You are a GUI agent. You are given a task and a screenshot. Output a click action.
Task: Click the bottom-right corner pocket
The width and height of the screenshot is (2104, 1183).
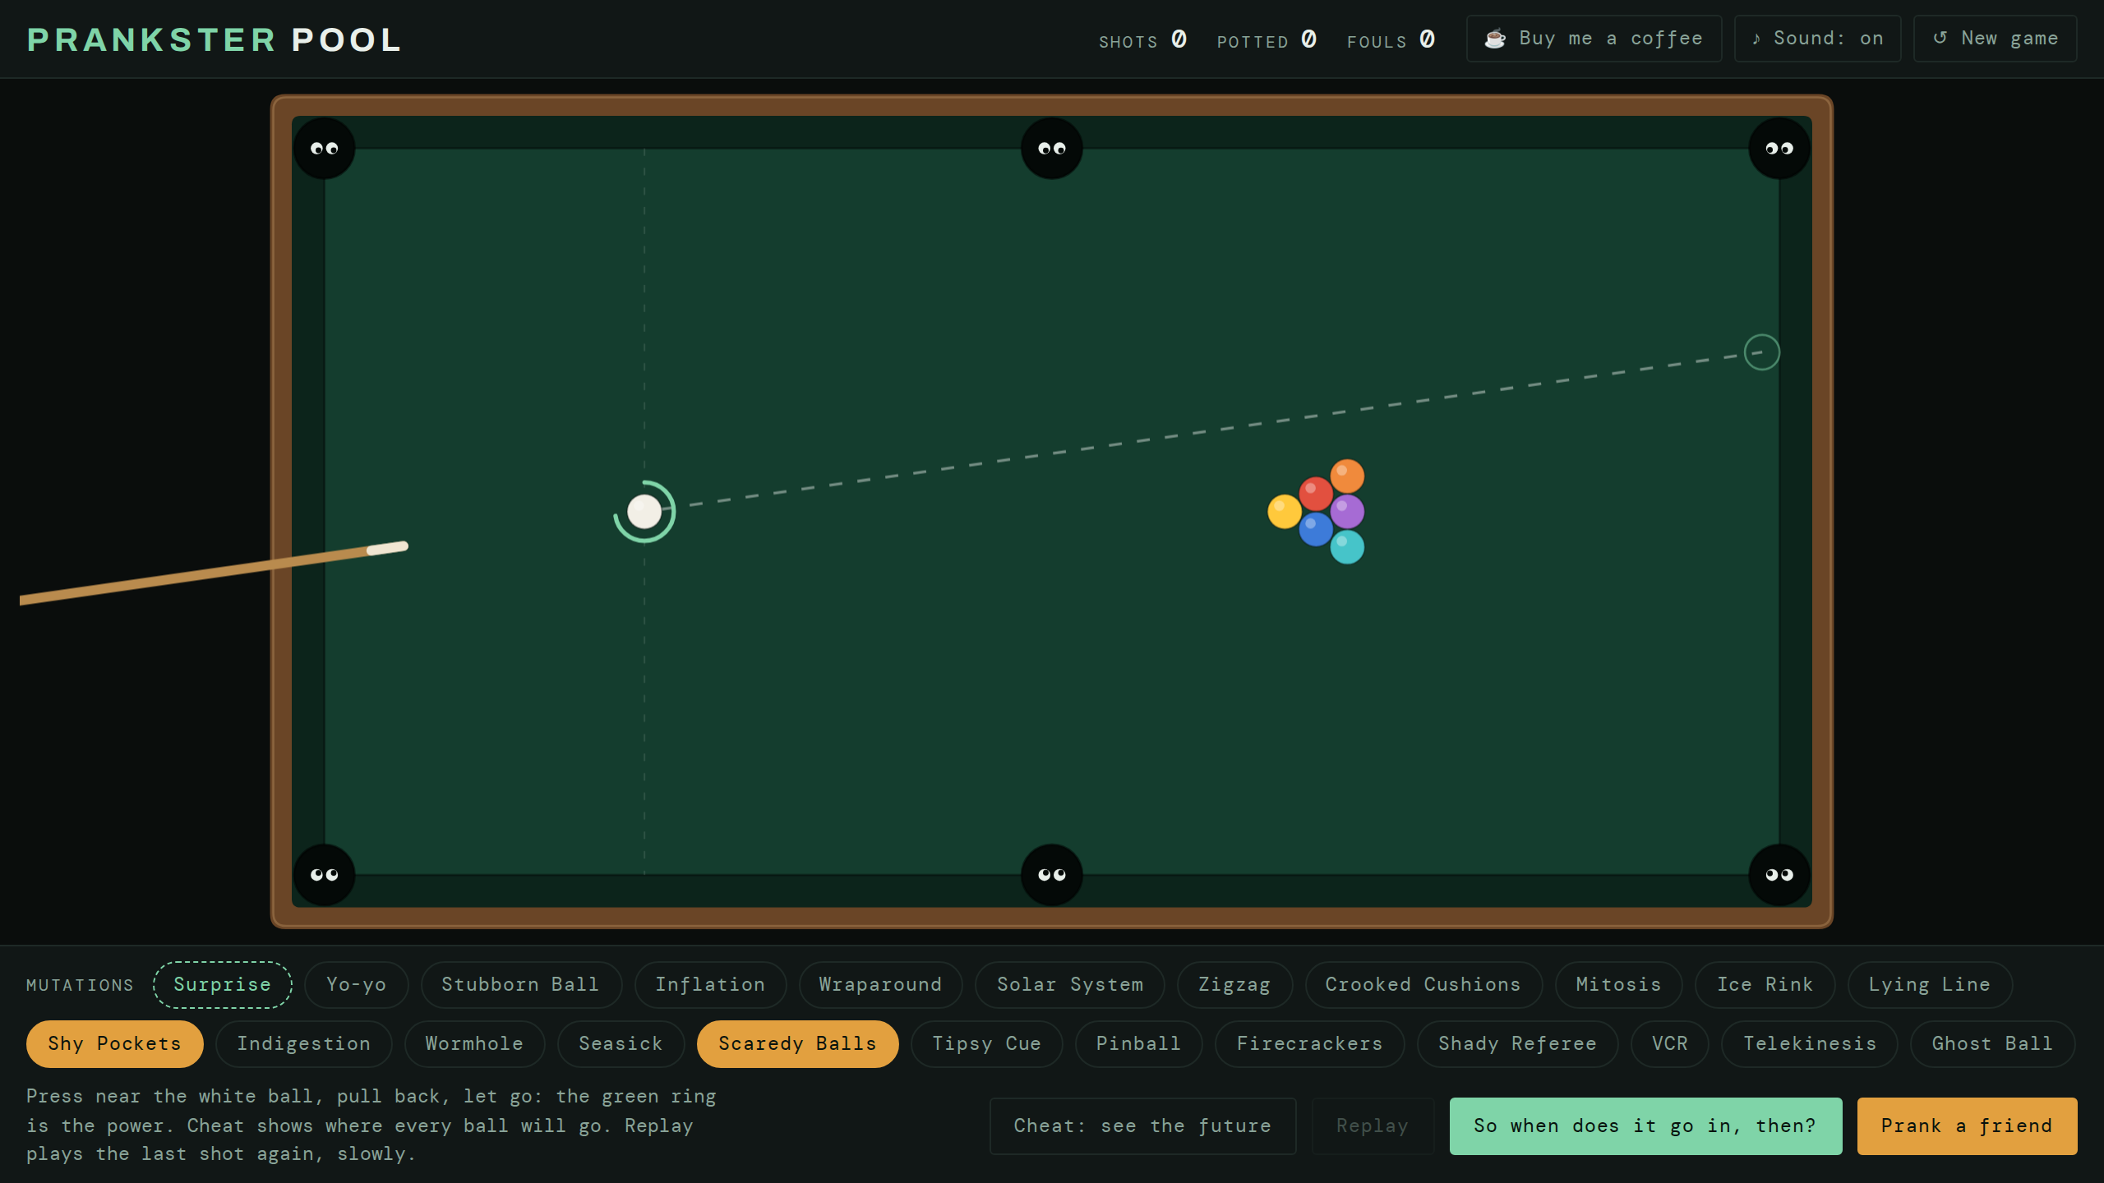pyautogui.click(x=1779, y=875)
